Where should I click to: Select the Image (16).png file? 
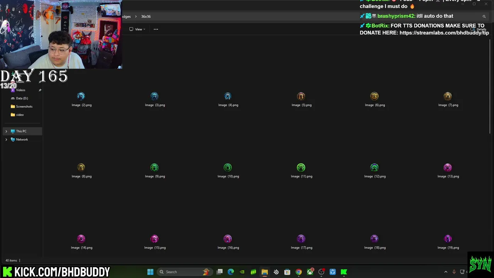tap(228, 242)
